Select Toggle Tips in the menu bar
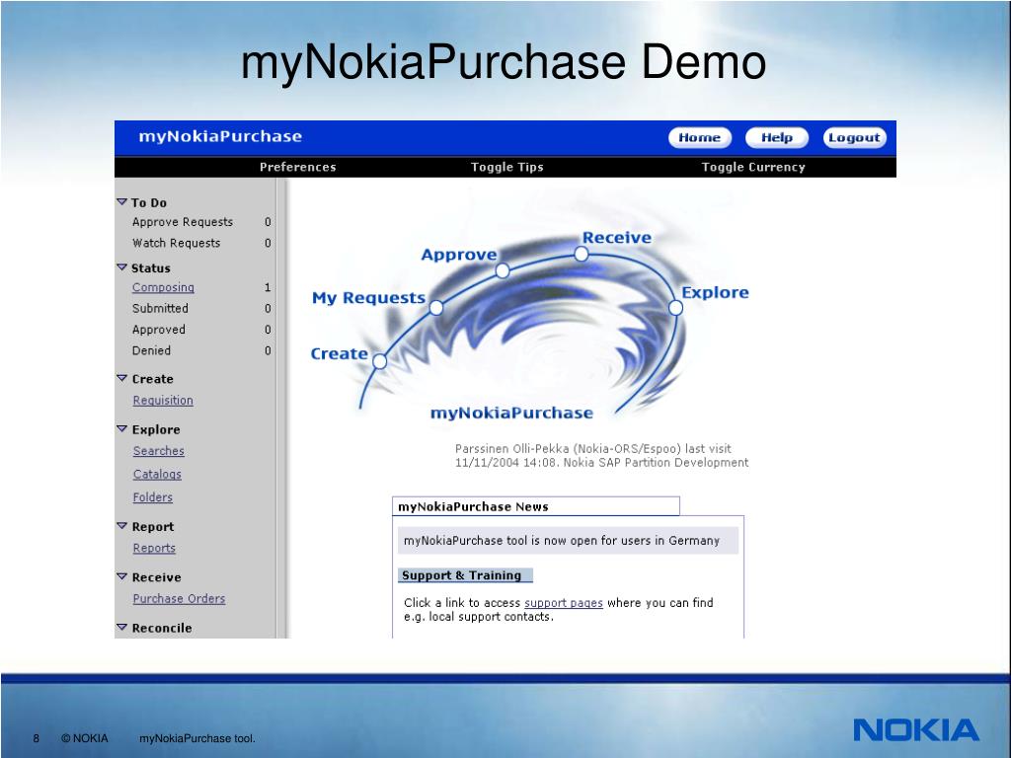 click(x=506, y=167)
